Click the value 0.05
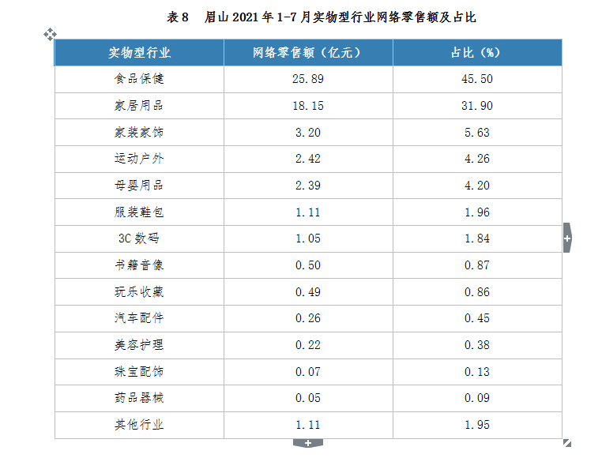 (308, 398)
